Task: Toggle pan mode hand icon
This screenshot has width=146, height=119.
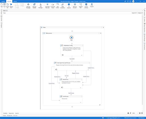Action: pyautogui.click(x=128, y=113)
